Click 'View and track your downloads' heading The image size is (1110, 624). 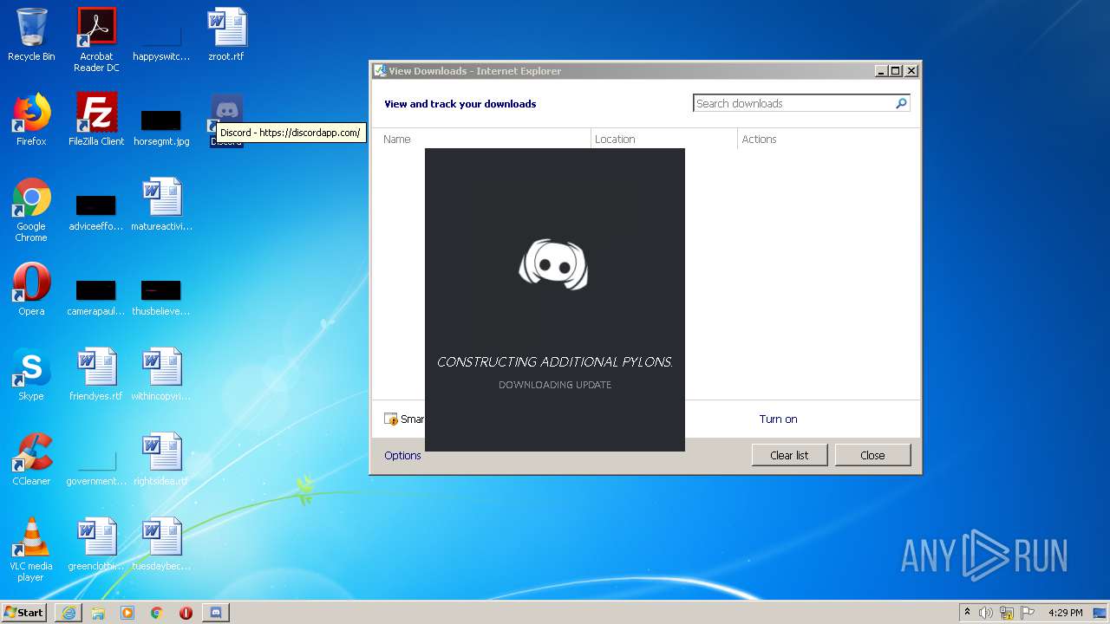tap(460, 104)
